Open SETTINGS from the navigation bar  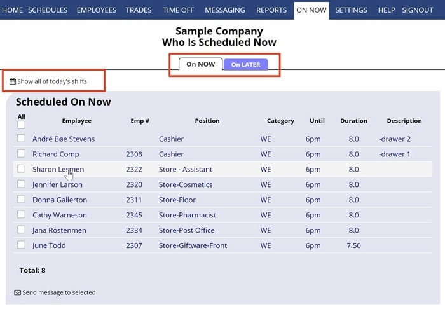tap(351, 10)
